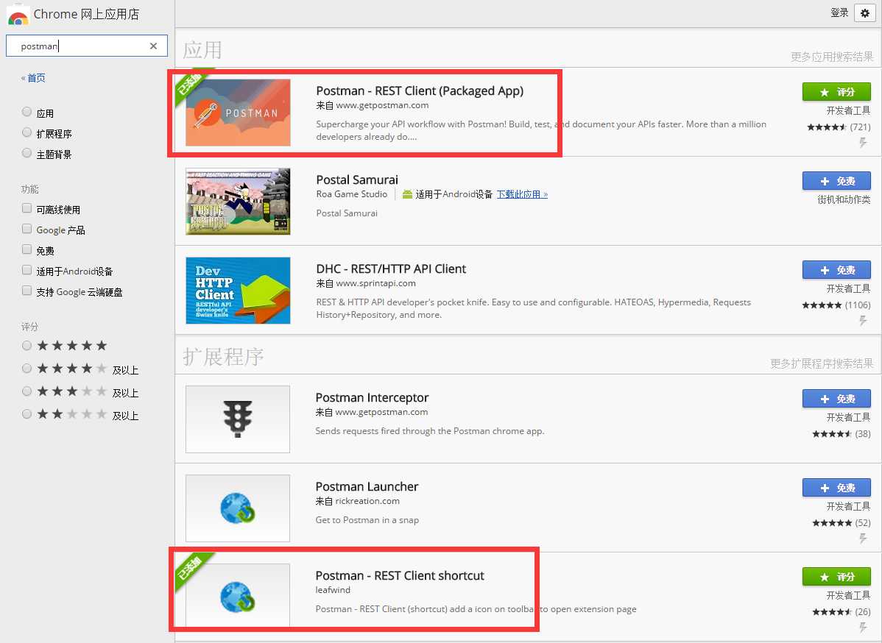Open Postman Interceptor traffic light icon
The width and height of the screenshot is (882, 643).
[238, 419]
